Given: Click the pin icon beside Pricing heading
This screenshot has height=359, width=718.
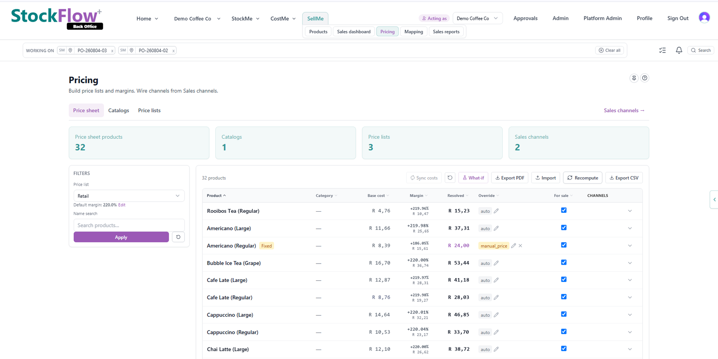Looking at the screenshot, I should tap(634, 78).
